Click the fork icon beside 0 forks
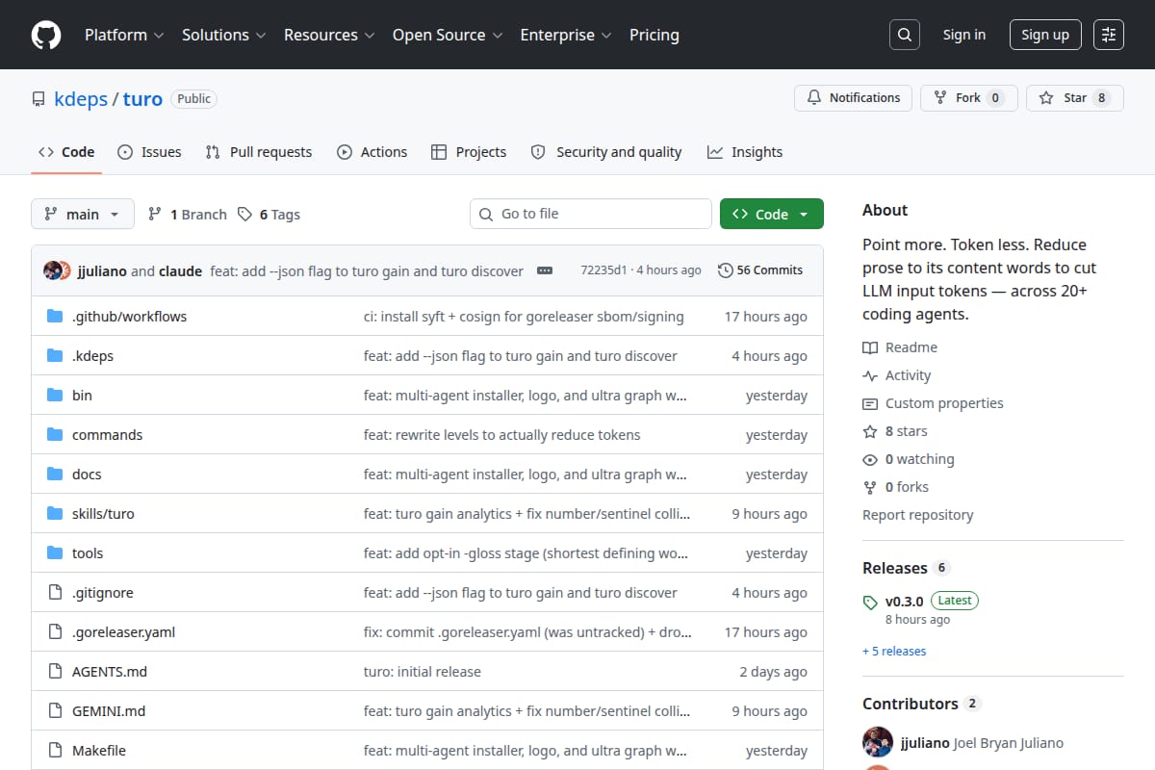Viewport: 1155px width, 770px height. point(870,487)
